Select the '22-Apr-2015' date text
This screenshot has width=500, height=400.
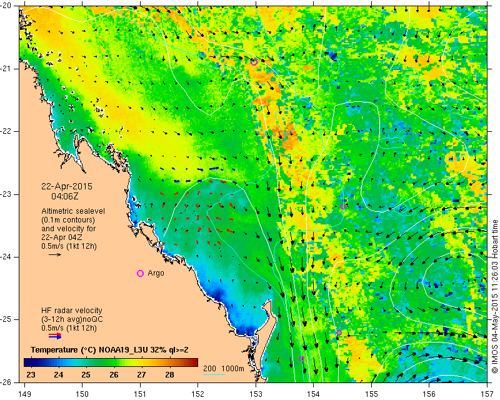click(67, 186)
